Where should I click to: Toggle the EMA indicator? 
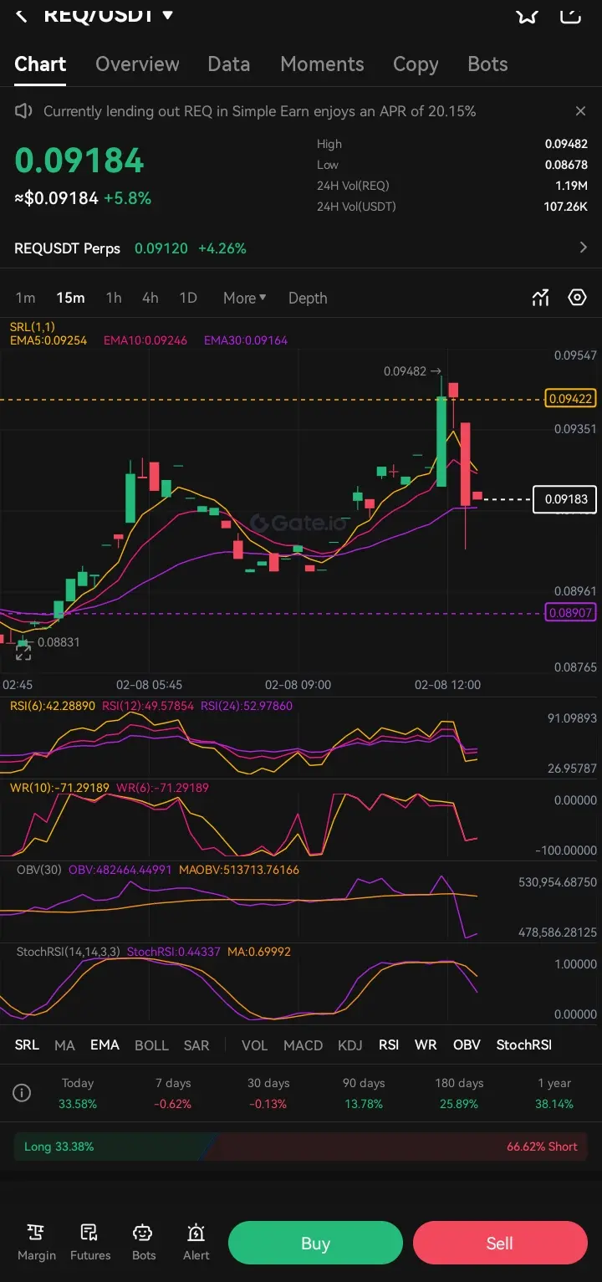pyautogui.click(x=105, y=1044)
